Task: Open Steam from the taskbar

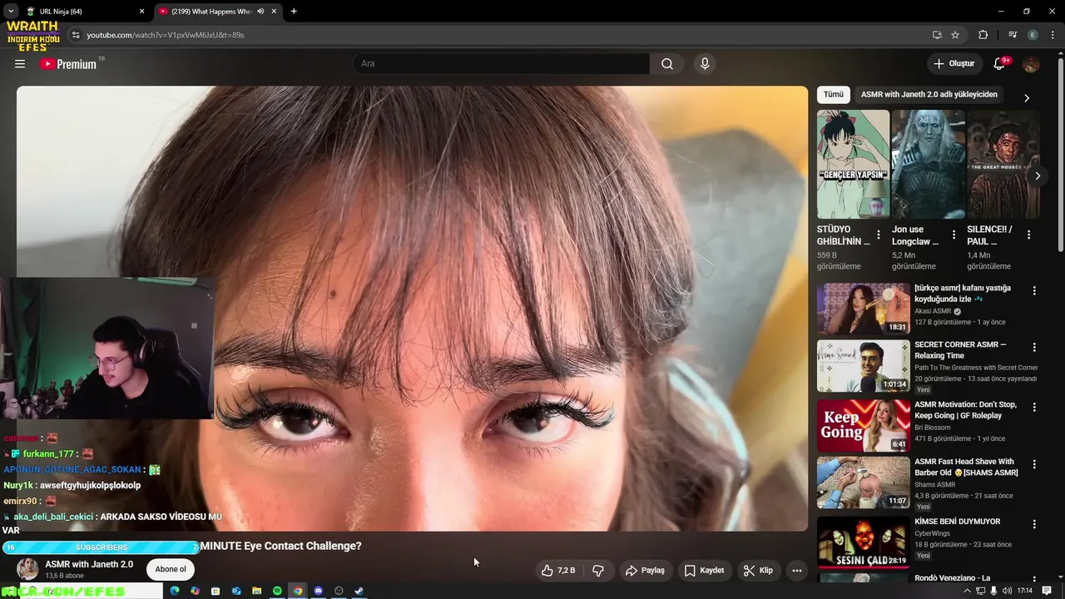Action: click(x=359, y=591)
